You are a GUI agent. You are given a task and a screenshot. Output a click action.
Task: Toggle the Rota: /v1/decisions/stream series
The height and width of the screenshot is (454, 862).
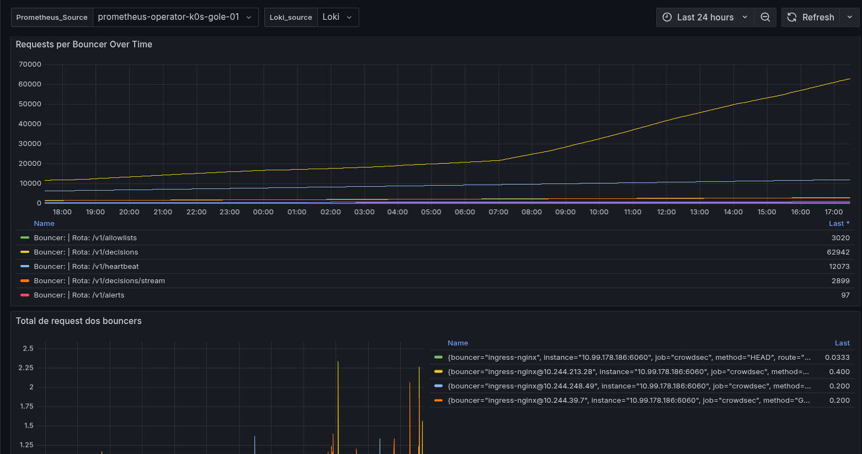point(99,281)
